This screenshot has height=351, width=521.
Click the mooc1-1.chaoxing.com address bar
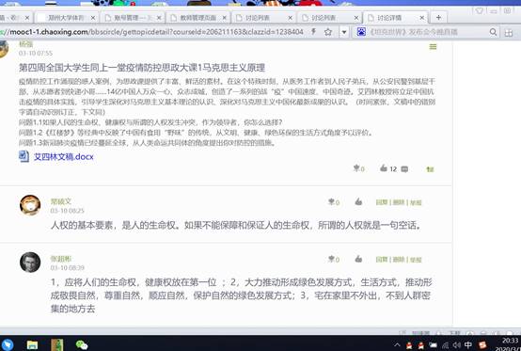click(x=154, y=32)
